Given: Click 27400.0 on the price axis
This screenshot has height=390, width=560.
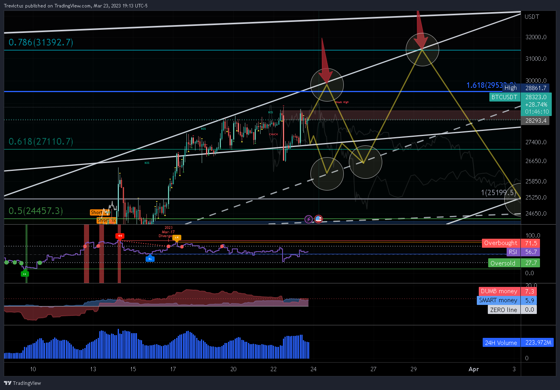Looking at the screenshot, I should click(x=536, y=142).
